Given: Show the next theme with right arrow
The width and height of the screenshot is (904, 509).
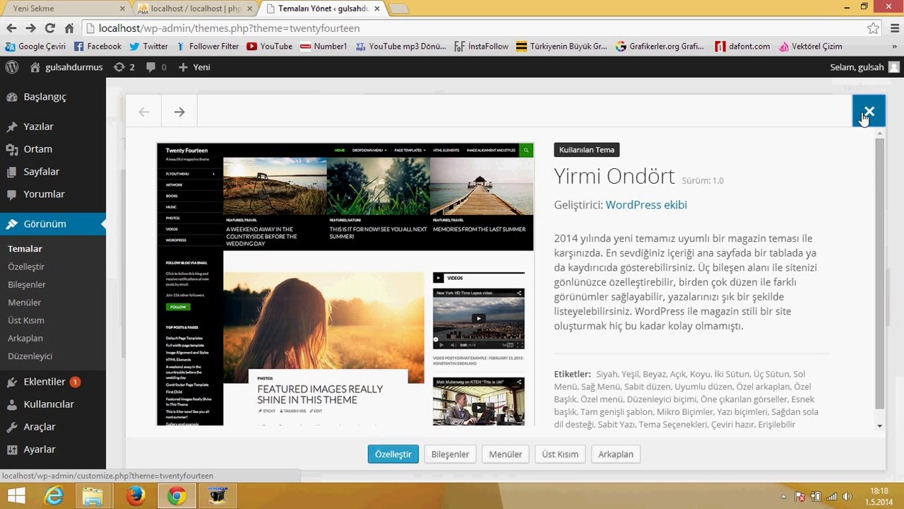Looking at the screenshot, I should pos(179,112).
